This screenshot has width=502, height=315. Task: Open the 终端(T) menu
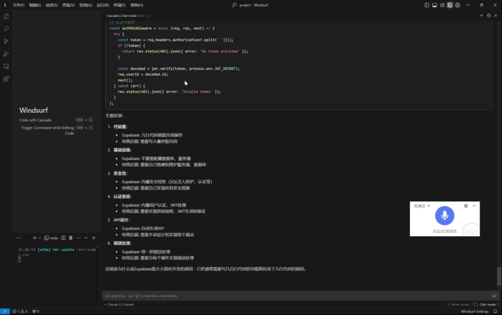point(120,5)
